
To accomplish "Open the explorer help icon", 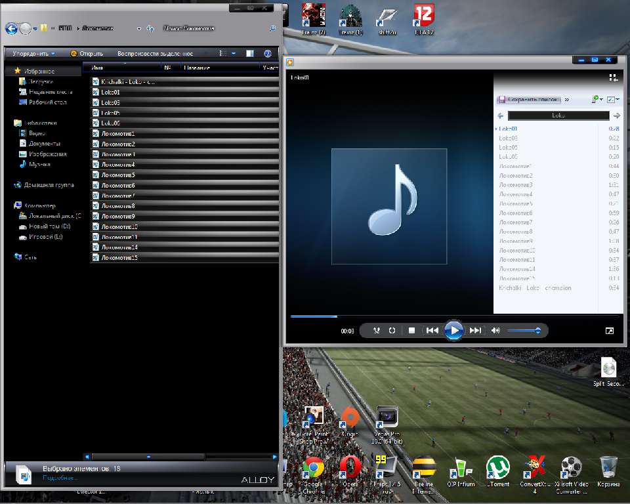I will [x=268, y=54].
